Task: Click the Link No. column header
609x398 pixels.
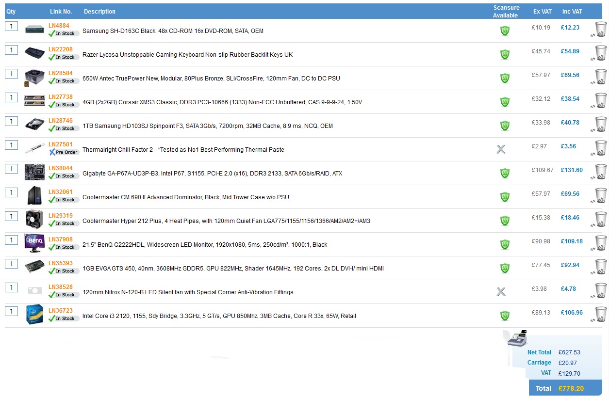Action: [61, 12]
